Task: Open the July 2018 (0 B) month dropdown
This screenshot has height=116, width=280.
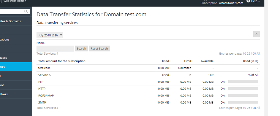Action: point(50,35)
